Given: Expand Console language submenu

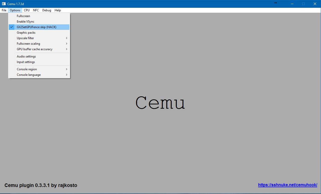Looking at the screenshot, I should (39, 75).
